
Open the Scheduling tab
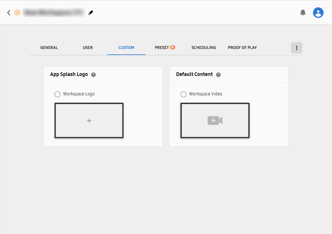204,48
